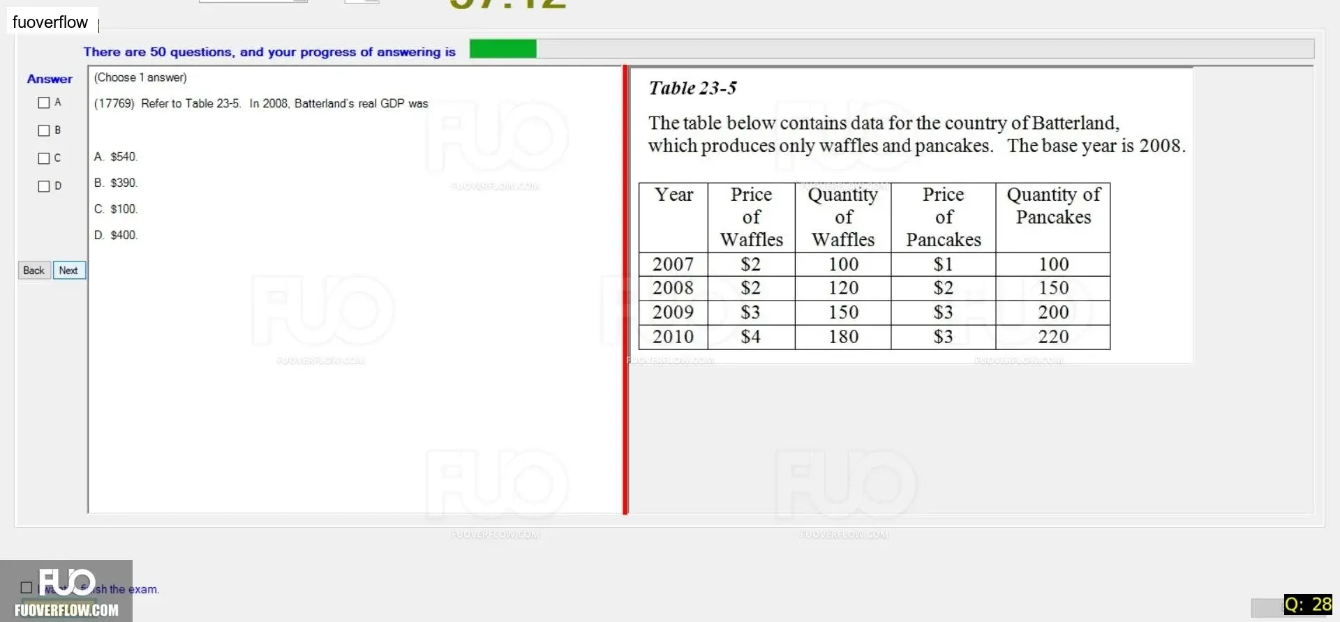Go to the Next question

click(69, 271)
